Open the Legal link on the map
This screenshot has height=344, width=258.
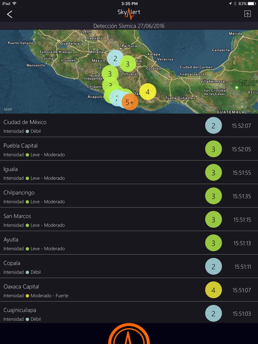[x=8, y=109]
